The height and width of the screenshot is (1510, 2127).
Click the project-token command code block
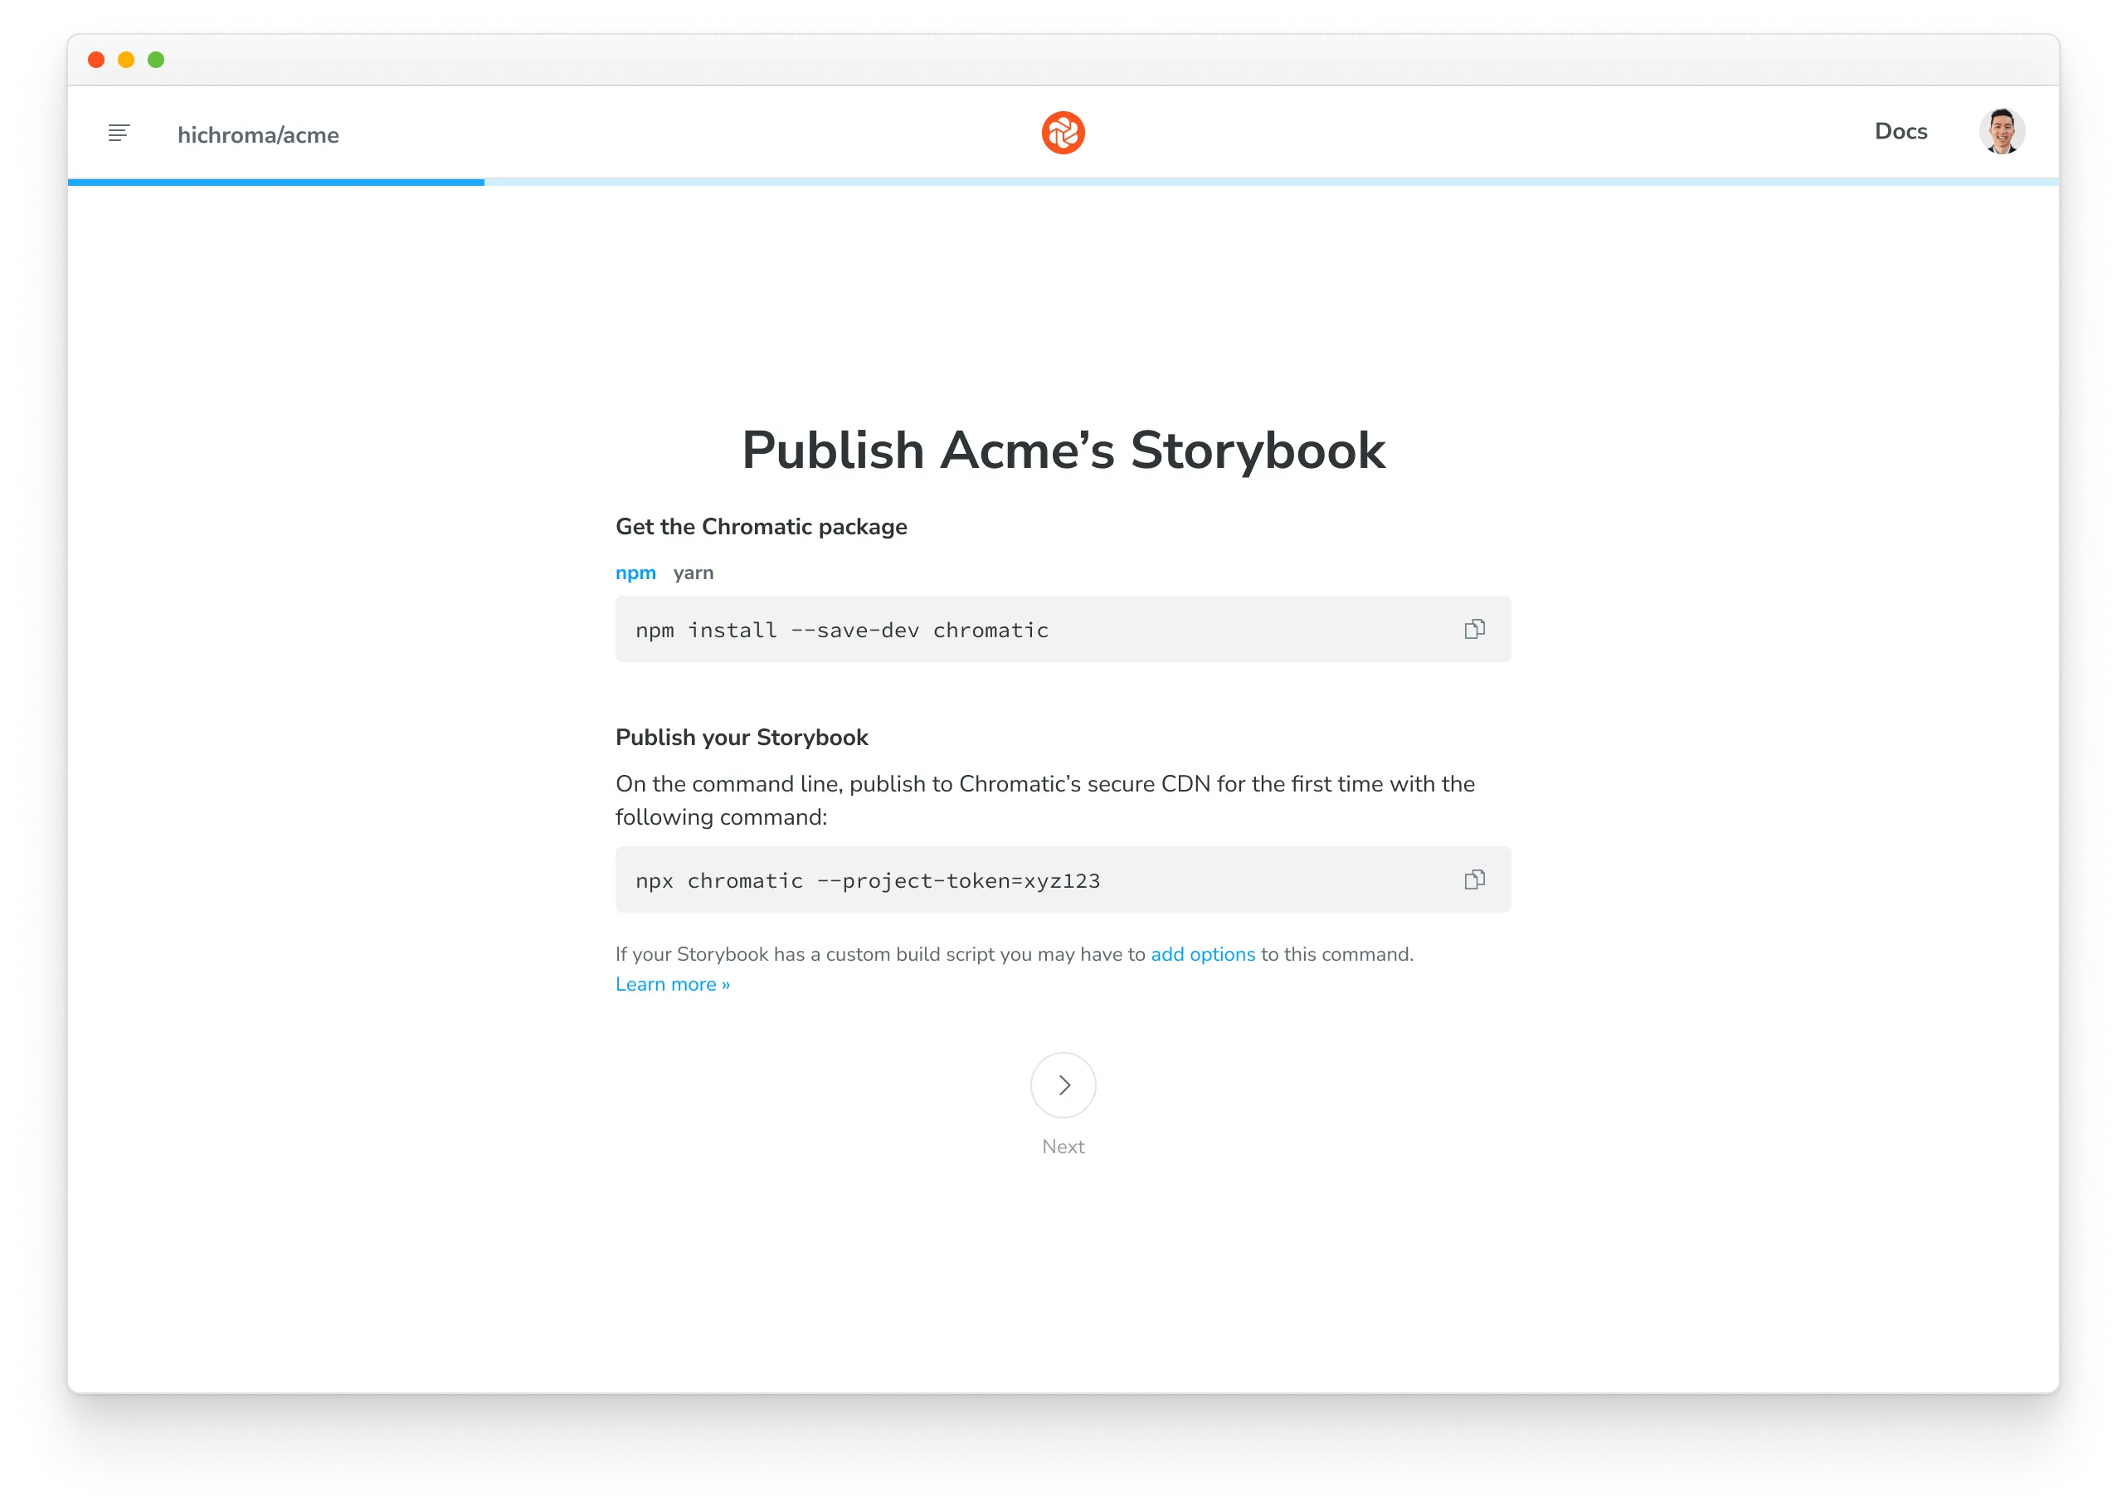(930, 879)
